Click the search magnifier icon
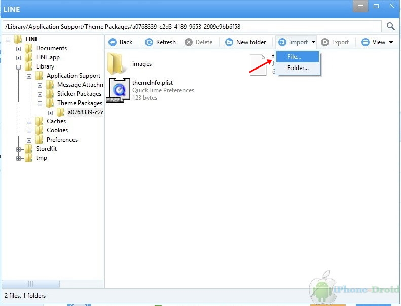401x306 pixels. pos(390,26)
